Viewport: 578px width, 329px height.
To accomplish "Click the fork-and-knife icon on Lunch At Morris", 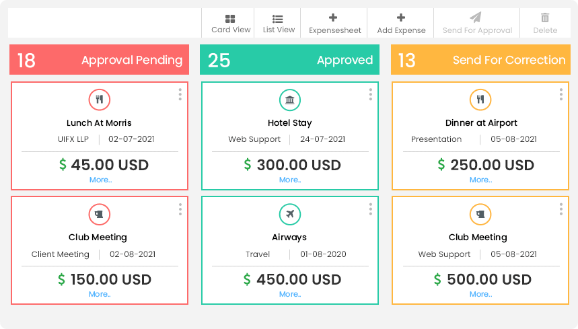I will click(100, 100).
